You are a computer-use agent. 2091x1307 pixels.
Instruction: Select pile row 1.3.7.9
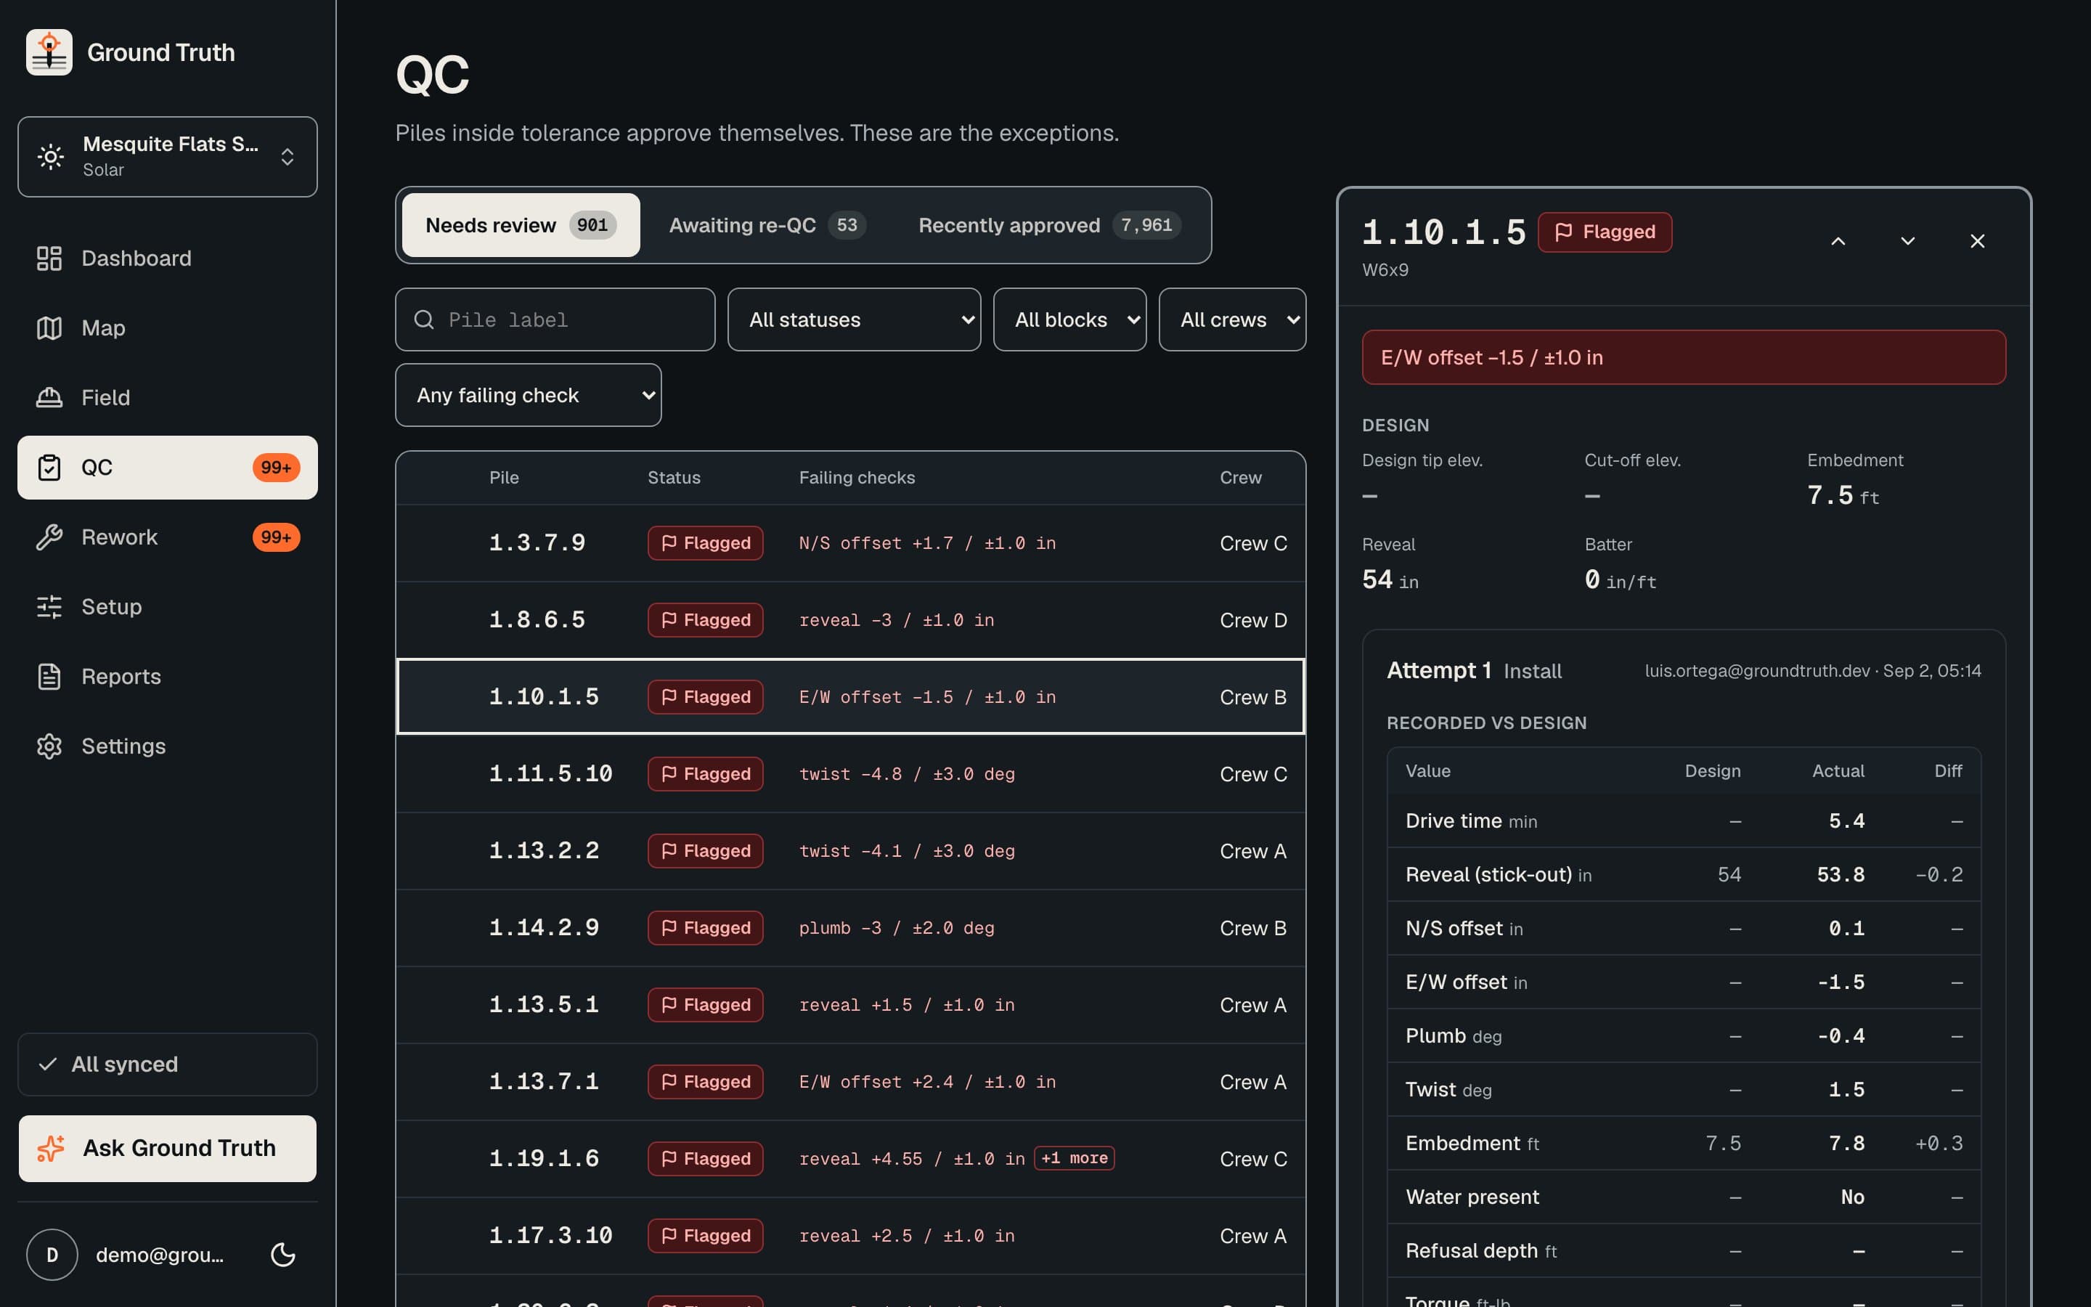pyautogui.click(x=850, y=543)
